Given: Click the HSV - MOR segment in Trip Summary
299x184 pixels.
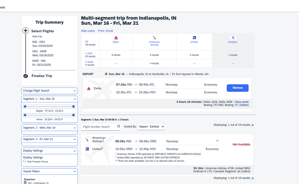Looking at the screenshot, I should [x=43, y=53].
